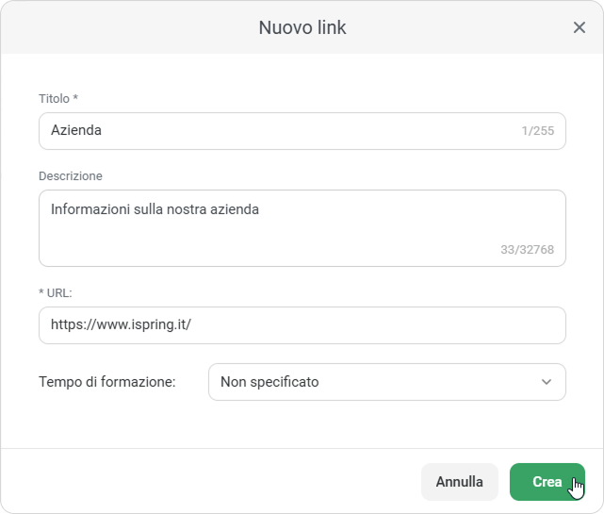Click the chevron arrow in the training time dropdown
This screenshot has height=514, width=604.
point(547,382)
